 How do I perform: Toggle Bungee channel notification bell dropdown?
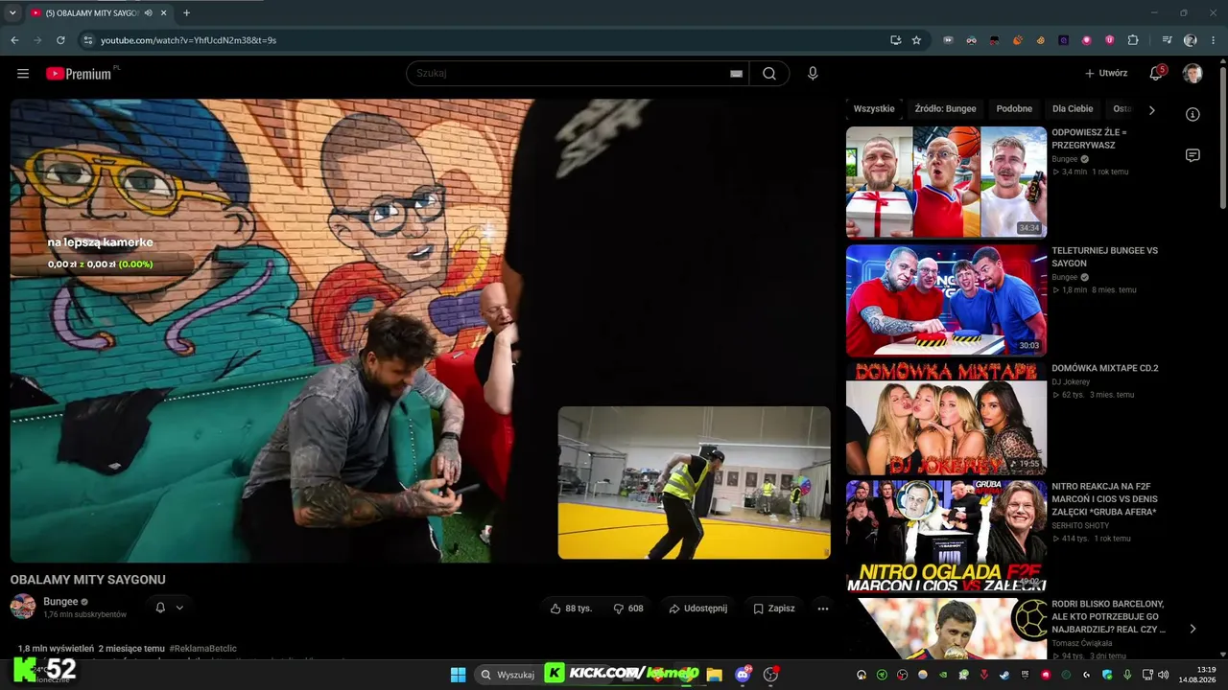click(169, 608)
